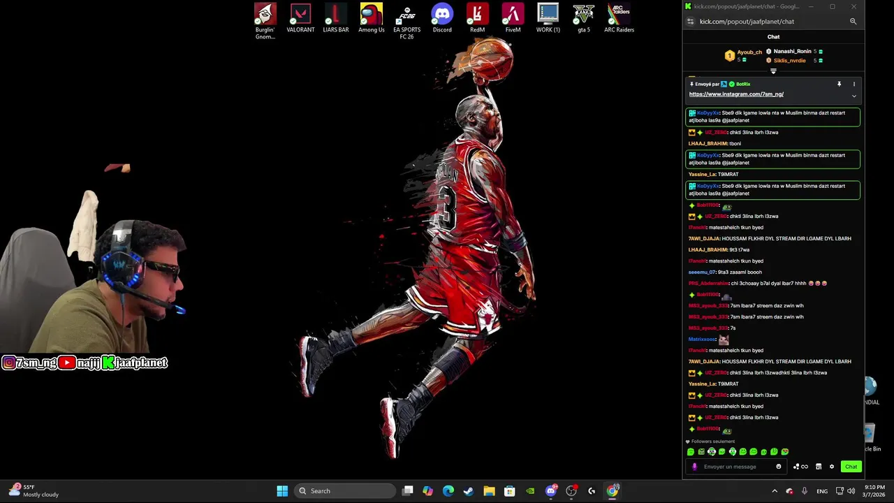Open NVIDIA app from taskbar

(530, 491)
